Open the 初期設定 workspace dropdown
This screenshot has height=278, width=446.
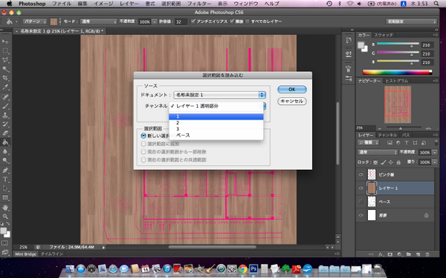(x=411, y=21)
